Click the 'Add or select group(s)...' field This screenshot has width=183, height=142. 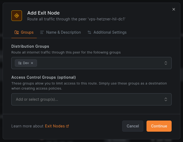(91, 99)
